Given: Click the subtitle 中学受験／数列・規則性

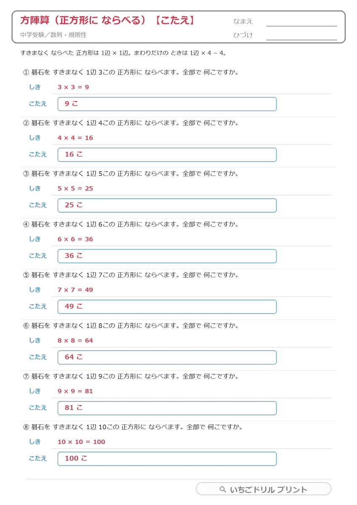Looking at the screenshot, I should coord(53,35).
